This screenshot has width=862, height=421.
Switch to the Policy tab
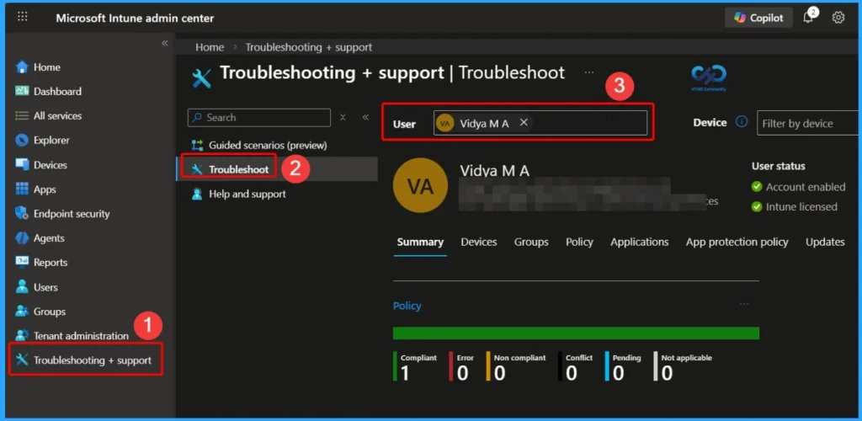(x=579, y=242)
